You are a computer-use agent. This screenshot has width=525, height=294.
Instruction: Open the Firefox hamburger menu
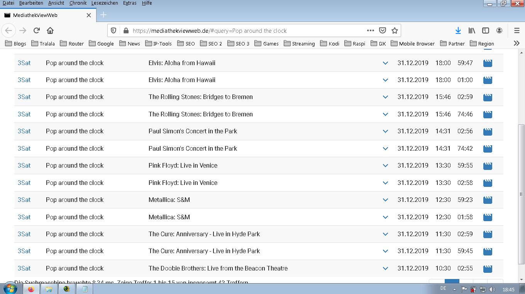coord(517,30)
